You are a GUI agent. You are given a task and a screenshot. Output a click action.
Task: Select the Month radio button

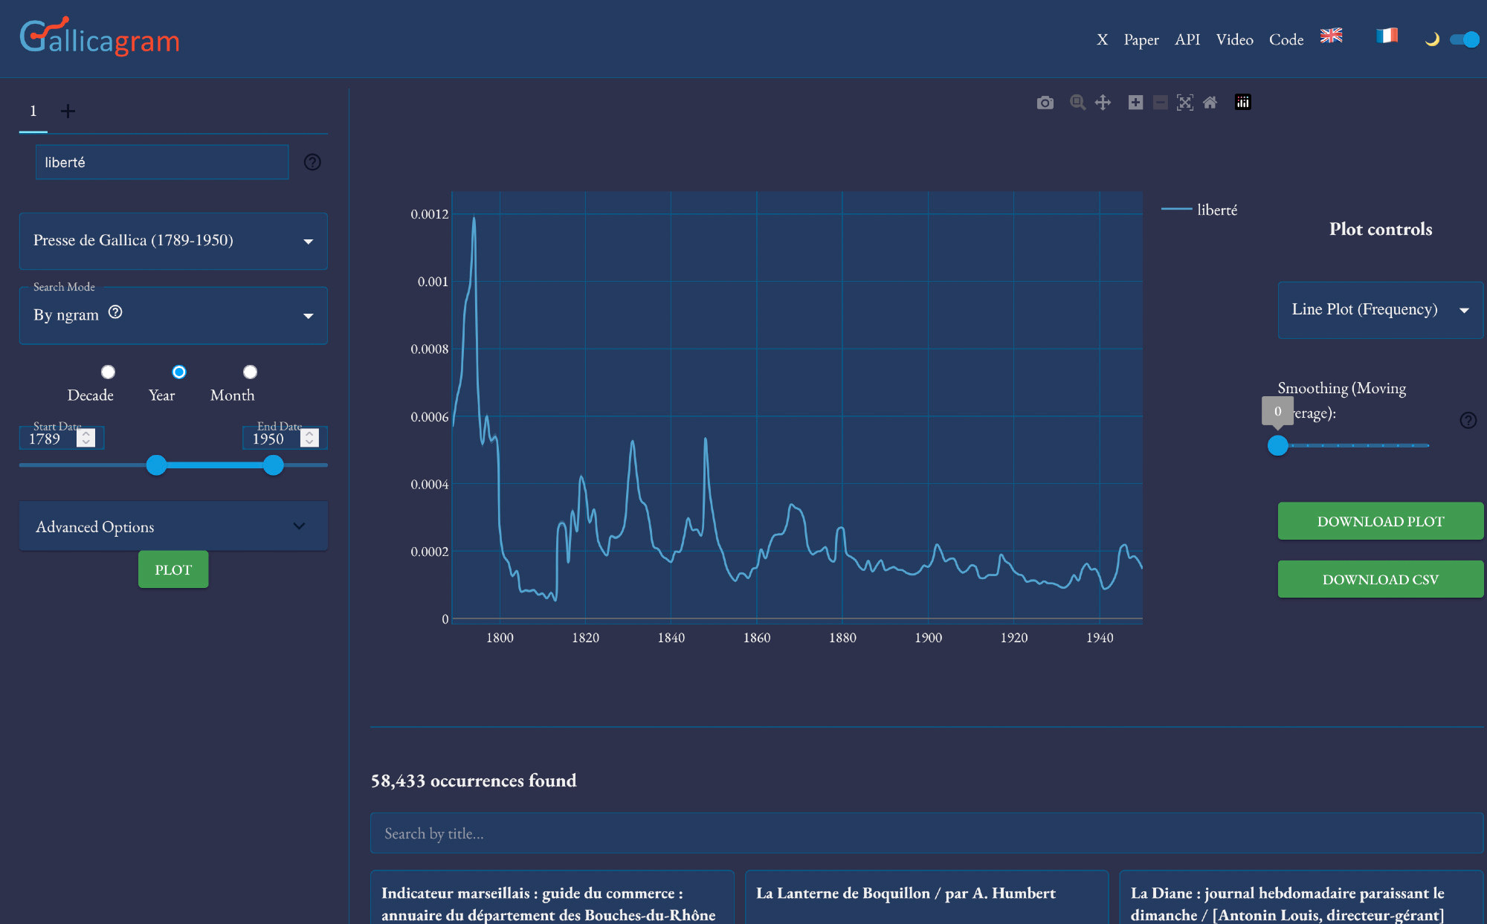[x=250, y=372]
